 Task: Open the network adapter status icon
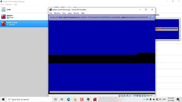click(127, 96)
